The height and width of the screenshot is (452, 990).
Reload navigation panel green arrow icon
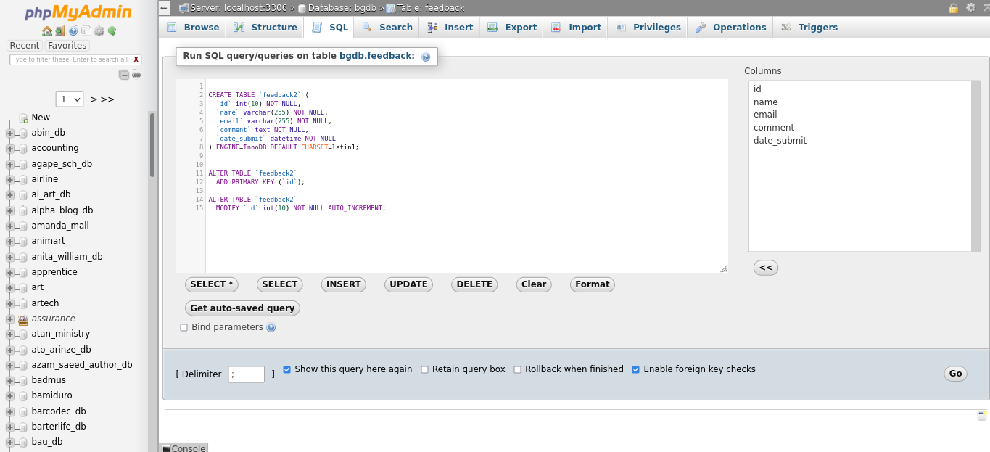click(x=112, y=31)
